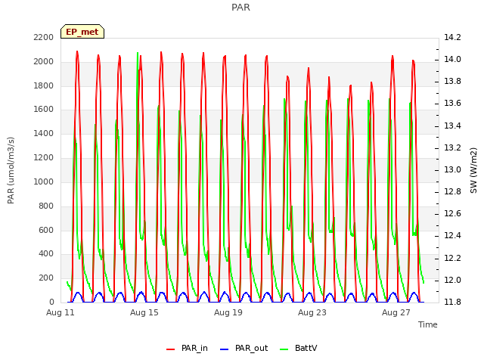Click the EP_met annotation label

click(x=82, y=32)
